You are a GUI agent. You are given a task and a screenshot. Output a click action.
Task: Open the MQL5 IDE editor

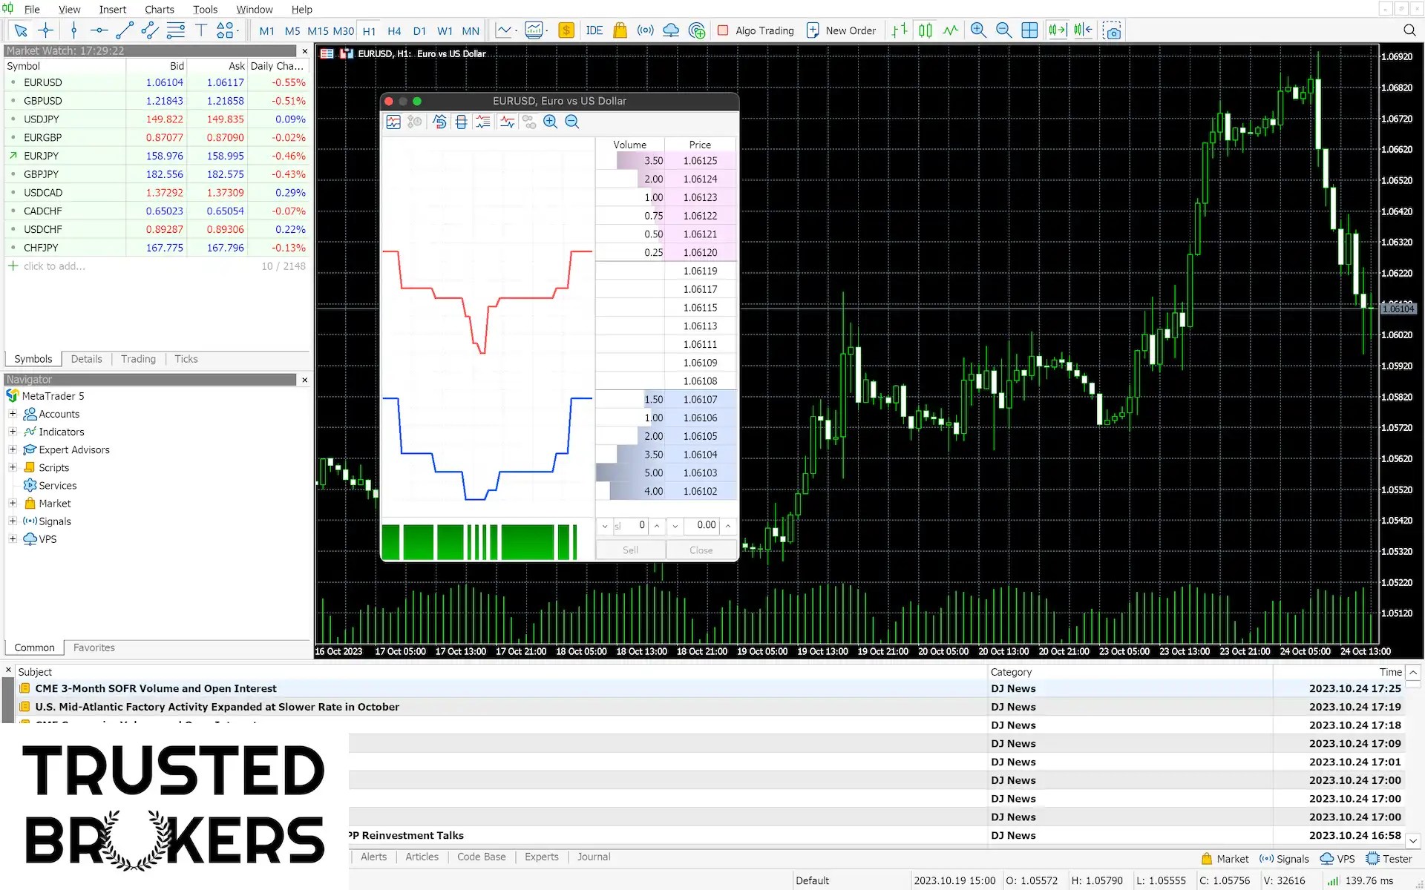pos(594,30)
